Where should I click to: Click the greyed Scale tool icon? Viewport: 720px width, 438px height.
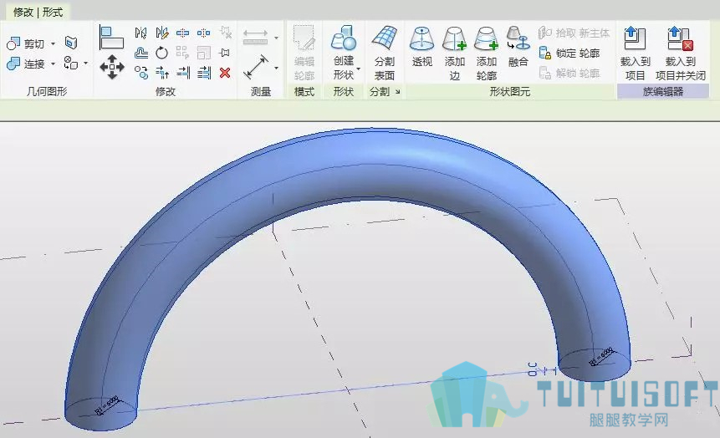[203, 53]
